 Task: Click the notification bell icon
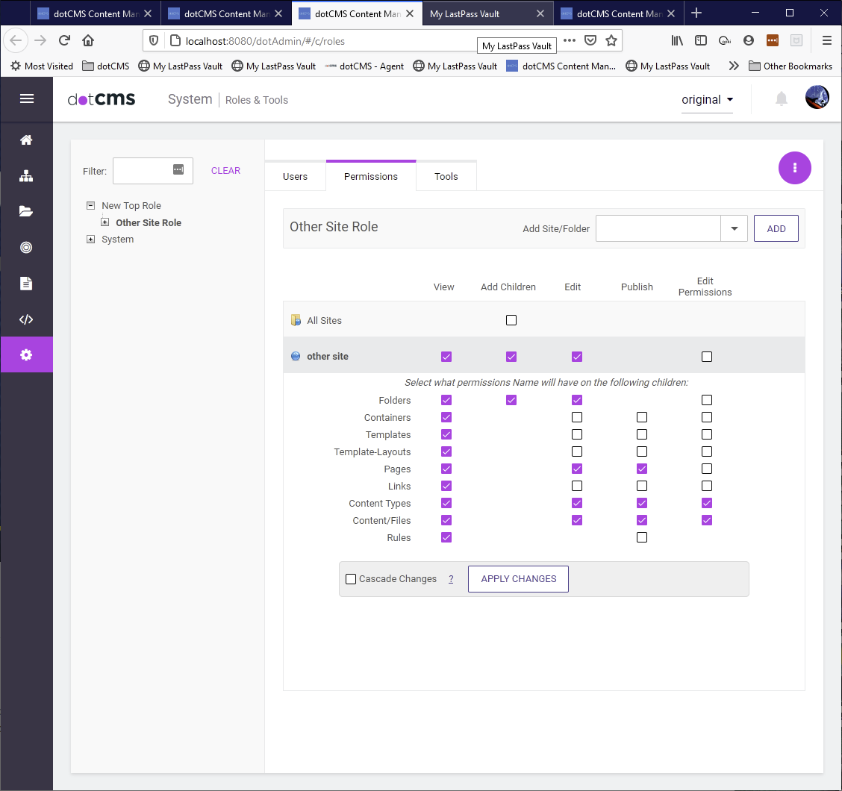click(781, 99)
